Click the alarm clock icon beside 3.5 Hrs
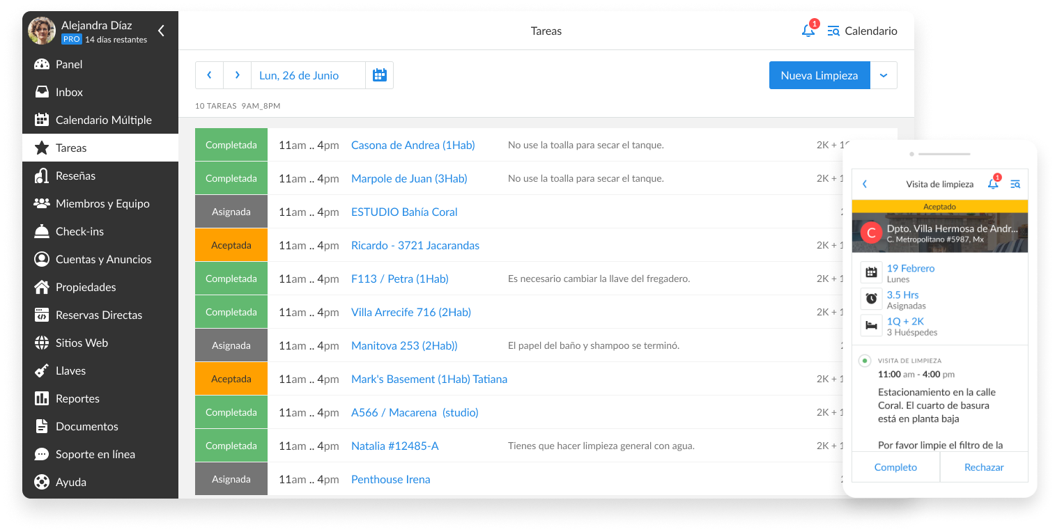 (x=871, y=299)
